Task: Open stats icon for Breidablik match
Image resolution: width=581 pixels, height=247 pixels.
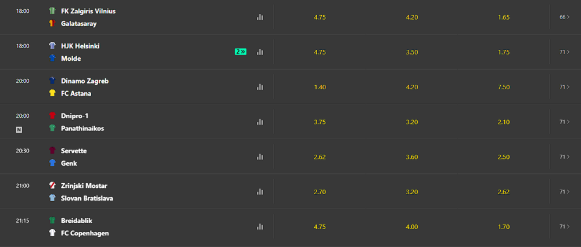Action: (260, 226)
